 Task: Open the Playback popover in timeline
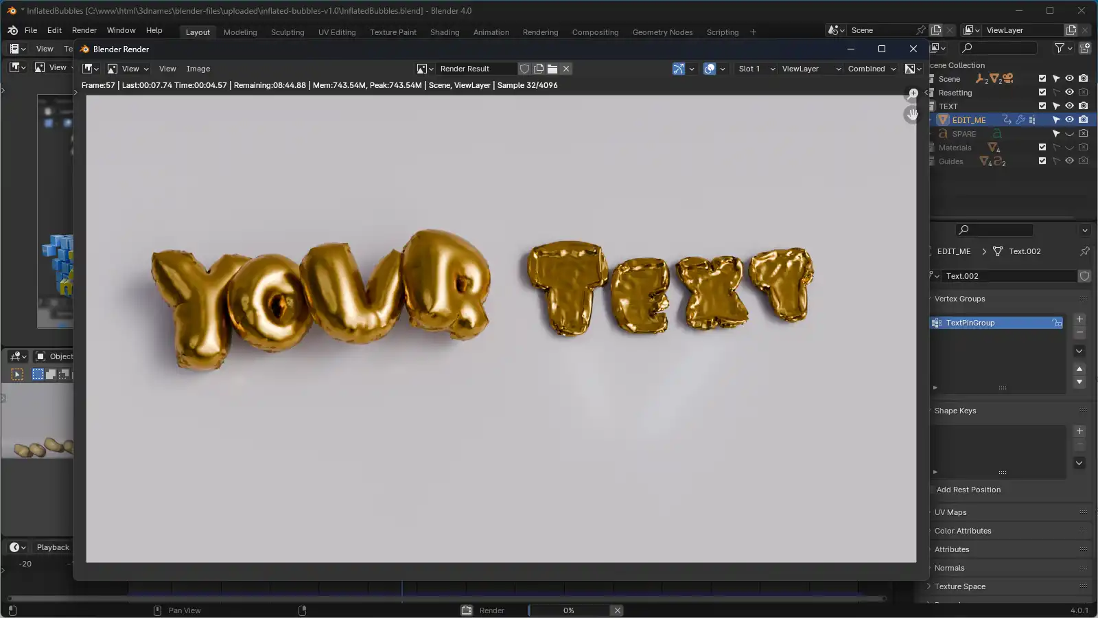[x=53, y=547]
